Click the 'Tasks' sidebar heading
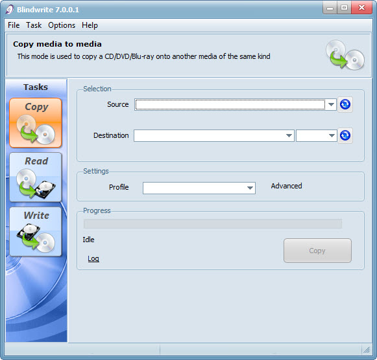 click(36, 87)
